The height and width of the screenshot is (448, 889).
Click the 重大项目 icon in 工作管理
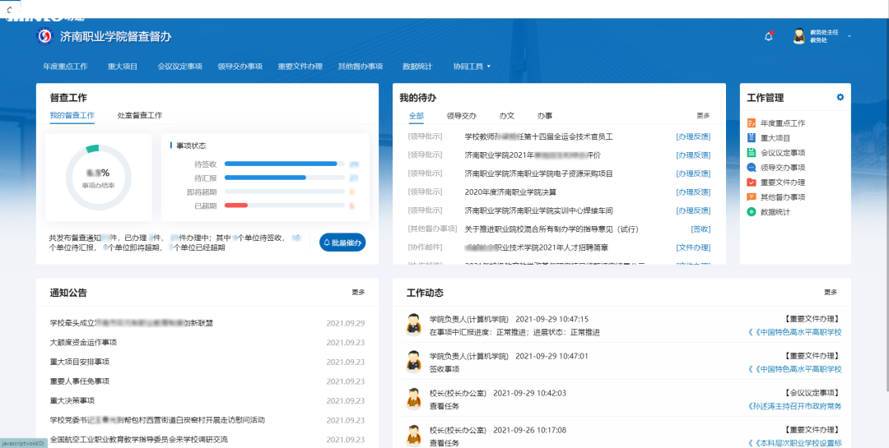[x=752, y=137]
